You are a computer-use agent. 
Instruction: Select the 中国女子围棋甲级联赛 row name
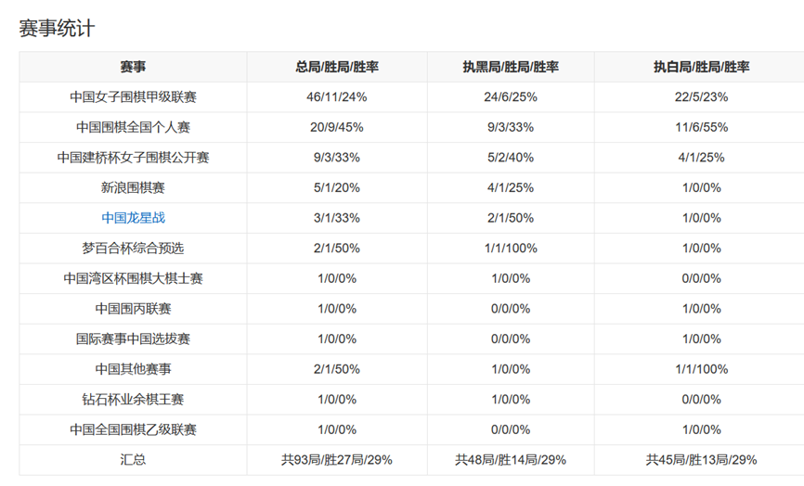coord(133,96)
